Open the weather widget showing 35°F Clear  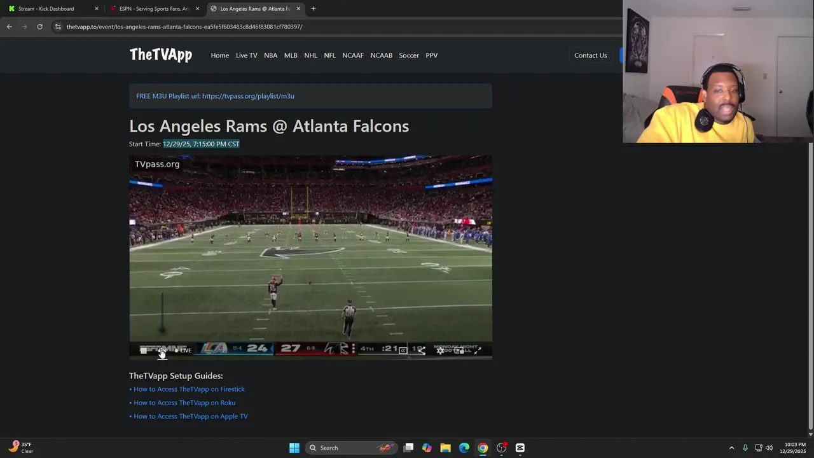(x=20, y=448)
